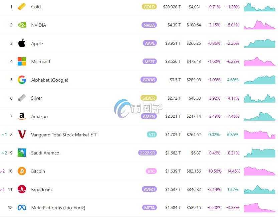Image resolution: width=278 pixels, height=217 pixels.
Task: Click the Amazon logo icon
Action: pos(22,116)
